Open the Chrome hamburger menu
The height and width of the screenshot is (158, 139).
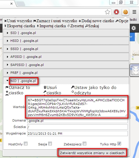(x=134, y=12)
